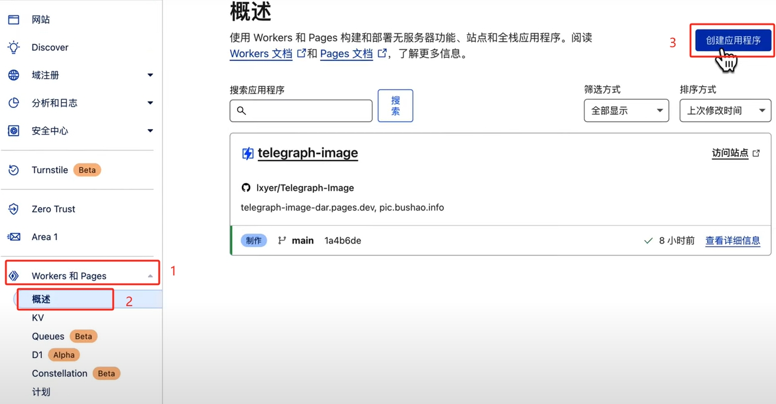The height and width of the screenshot is (404, 776).
Task: Click the lxyer/Telegraph-Image repository text
Action: (305, 188)
